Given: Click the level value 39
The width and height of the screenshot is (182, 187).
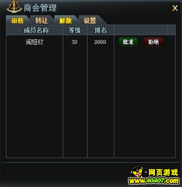Looking at the screenshot, I should [74, 42].
